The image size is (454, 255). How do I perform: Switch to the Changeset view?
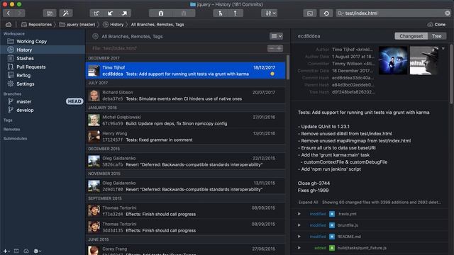pyautogui.click(x=411, y=36)
